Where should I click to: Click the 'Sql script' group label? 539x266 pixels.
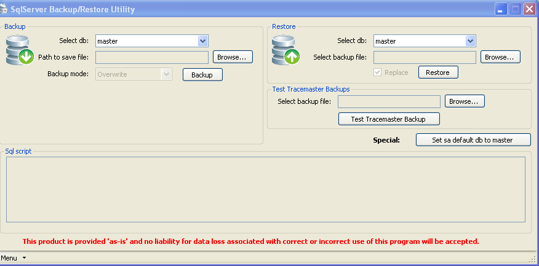(x=18, y=151)
